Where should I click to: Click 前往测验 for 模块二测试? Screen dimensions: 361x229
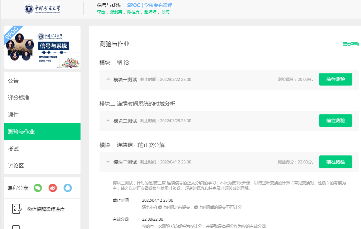coord(335,120)
